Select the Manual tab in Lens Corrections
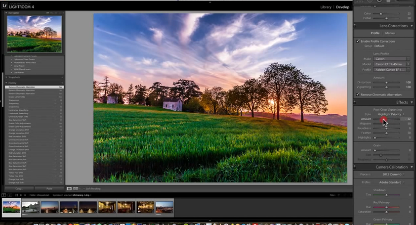Image resolution: width=416 pixels, height=225 pixels. click(390, 33)
